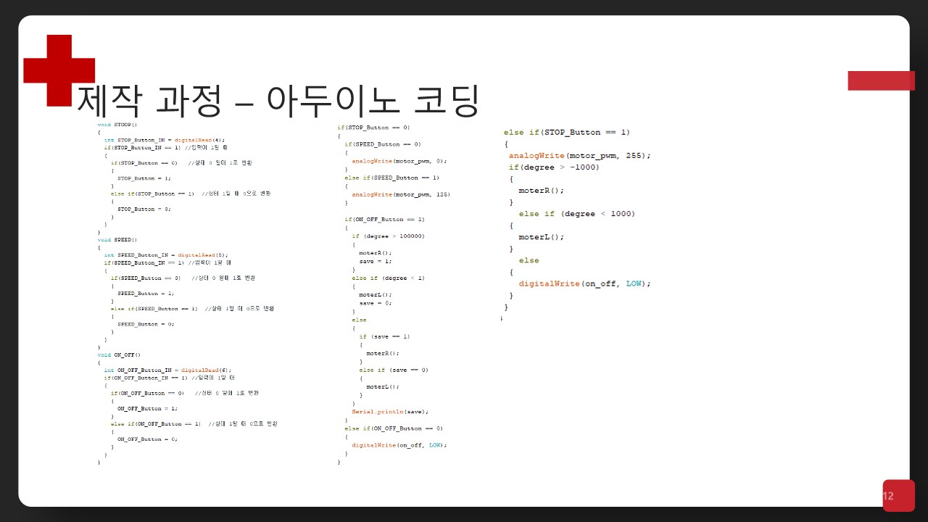Click the digitalRead(6) line of code
The image size is (928, 522).
[x=167, y=370]
